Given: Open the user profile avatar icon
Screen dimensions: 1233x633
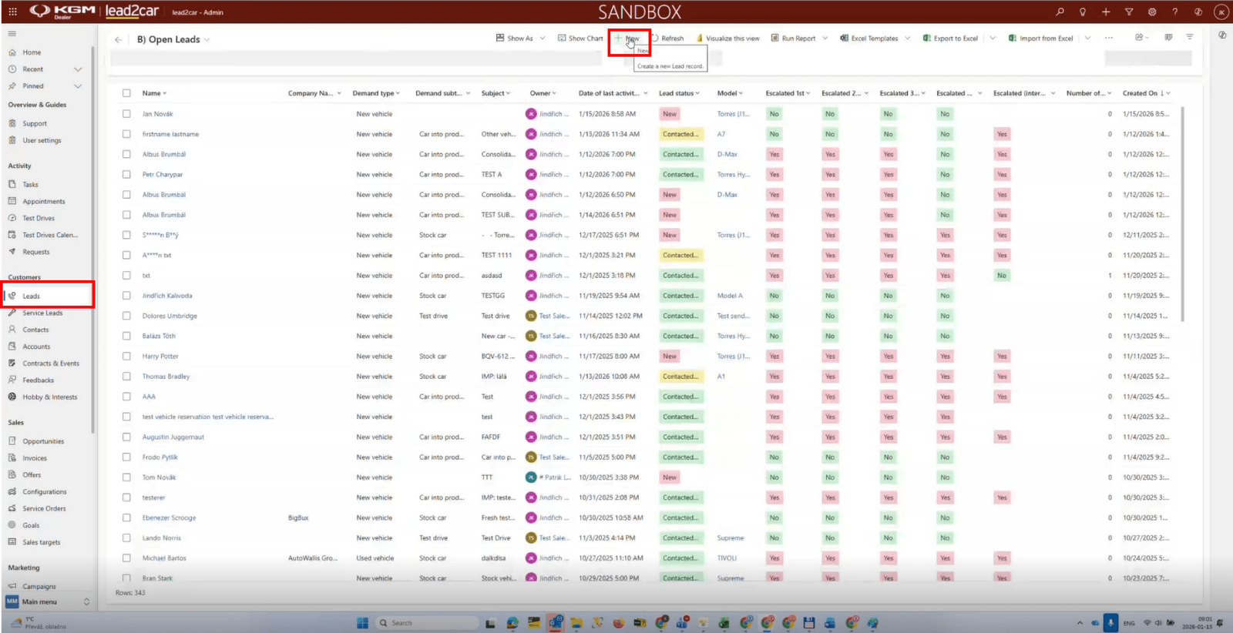Looking at the screenshot, I should point(1221,12).
